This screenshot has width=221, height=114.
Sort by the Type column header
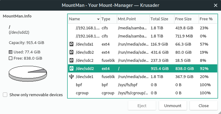tap(109, 19)
